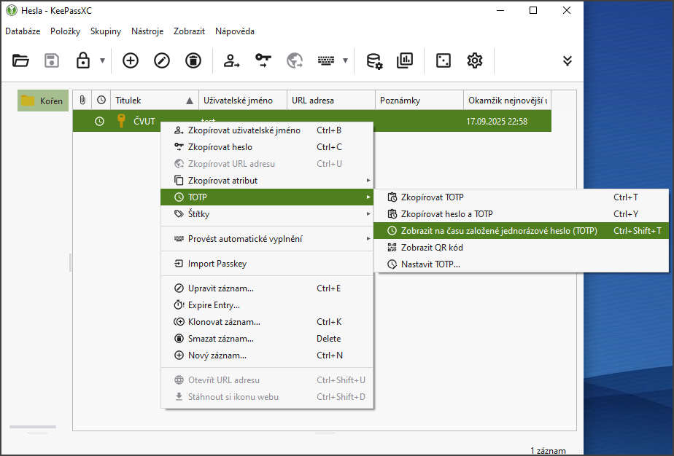Image resolution: width=674 pixels, height=456 pixels.
Task: Lock the database with padlock icon
Action: click(x=83, y=60)
